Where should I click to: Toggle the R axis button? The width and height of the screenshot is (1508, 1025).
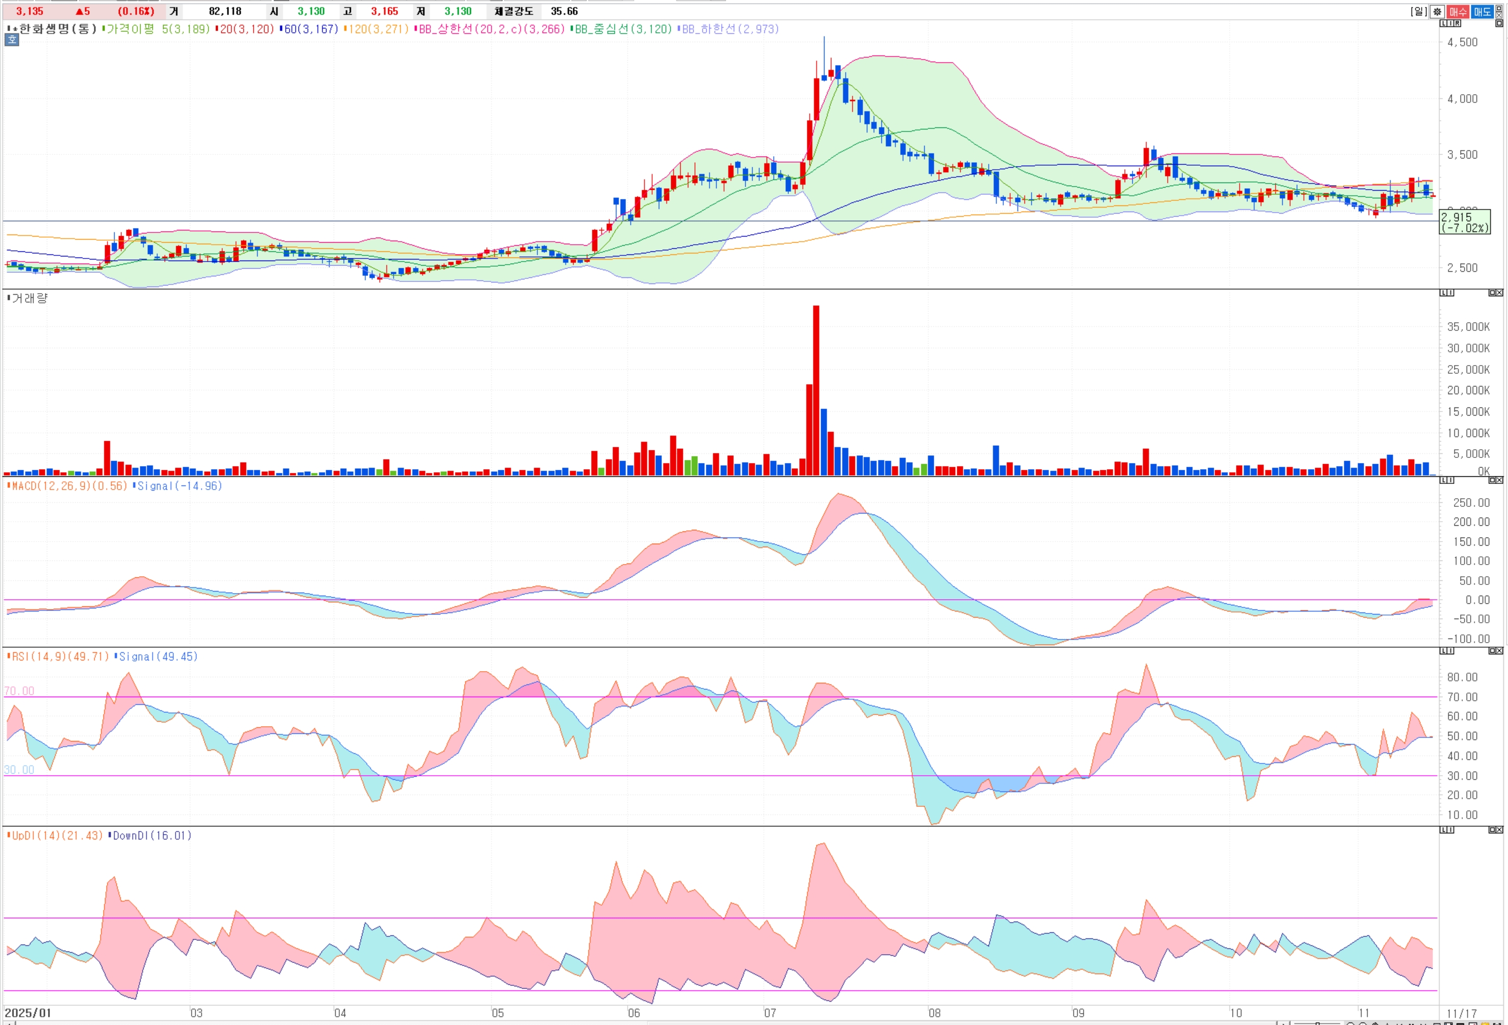1458,23
